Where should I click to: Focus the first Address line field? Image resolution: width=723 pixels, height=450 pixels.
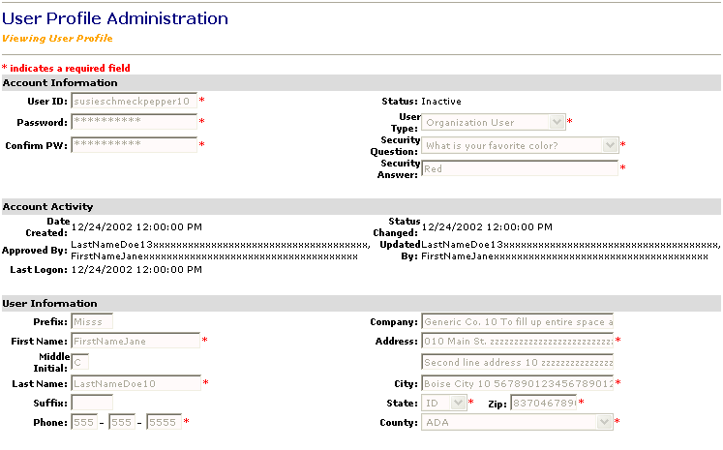click(x=517, y=341)
